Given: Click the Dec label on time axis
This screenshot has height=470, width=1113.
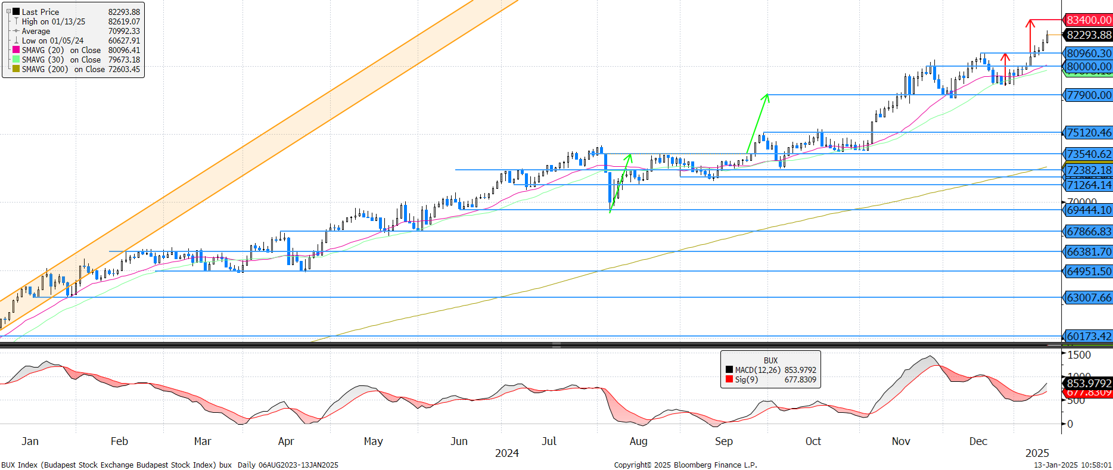Looking at the screenshot, I should [978, 441].
